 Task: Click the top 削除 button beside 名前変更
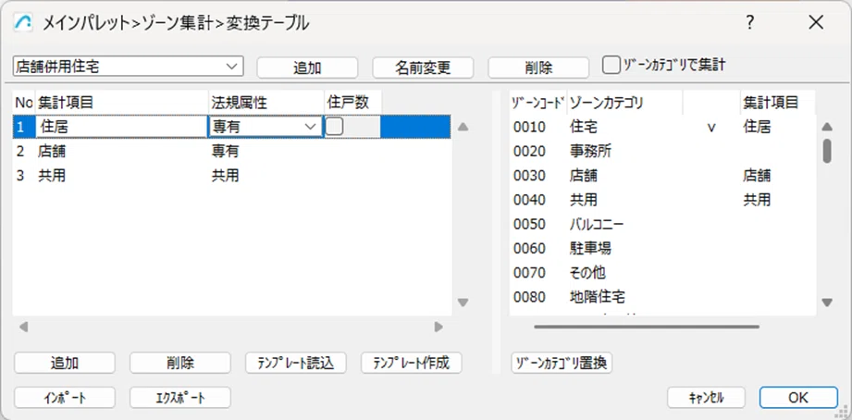[x=538, y=68]
